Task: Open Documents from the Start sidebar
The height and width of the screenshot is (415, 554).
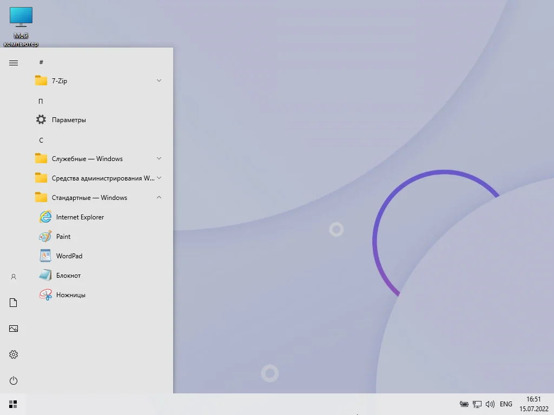Action: click(x=14, y=303)
